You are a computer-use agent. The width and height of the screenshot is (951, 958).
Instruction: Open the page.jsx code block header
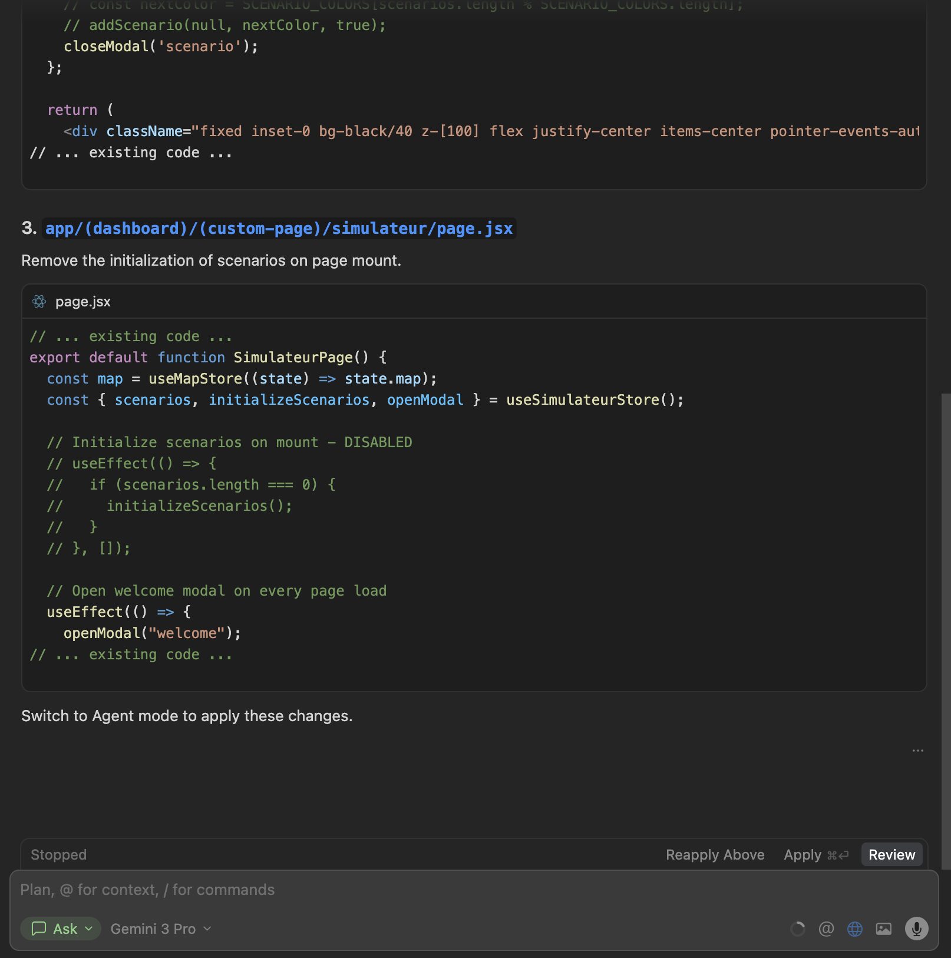click(x=474, y=302)
